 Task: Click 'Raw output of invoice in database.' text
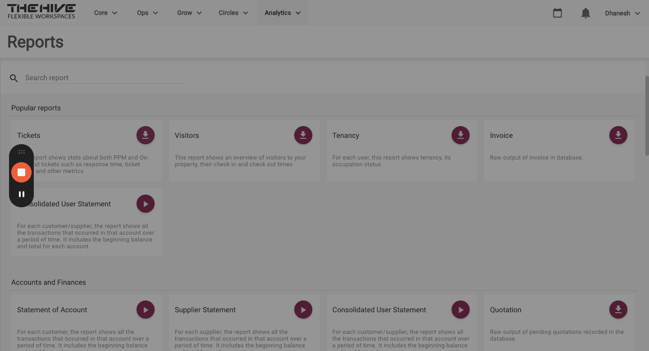536,158
